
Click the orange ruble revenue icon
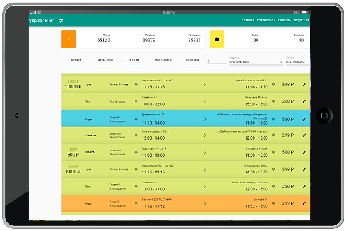[x=69, y=39]
